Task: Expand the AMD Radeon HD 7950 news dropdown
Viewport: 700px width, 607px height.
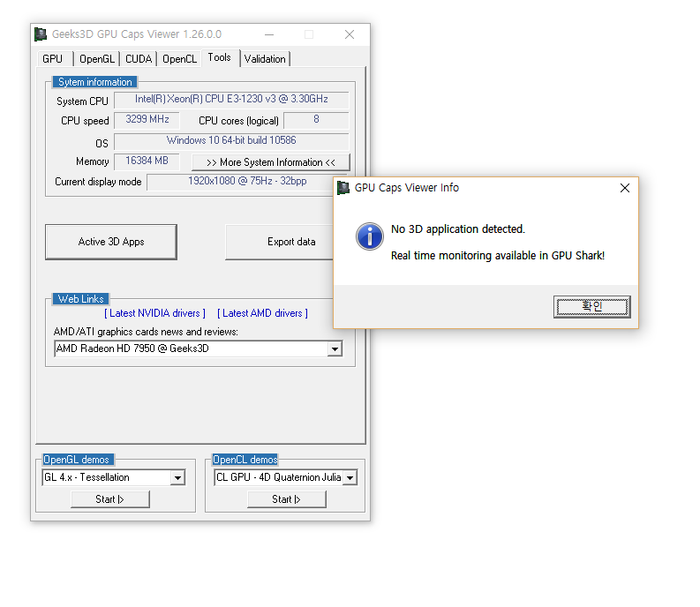Action: pyautogui.click(x=335, y=349)
